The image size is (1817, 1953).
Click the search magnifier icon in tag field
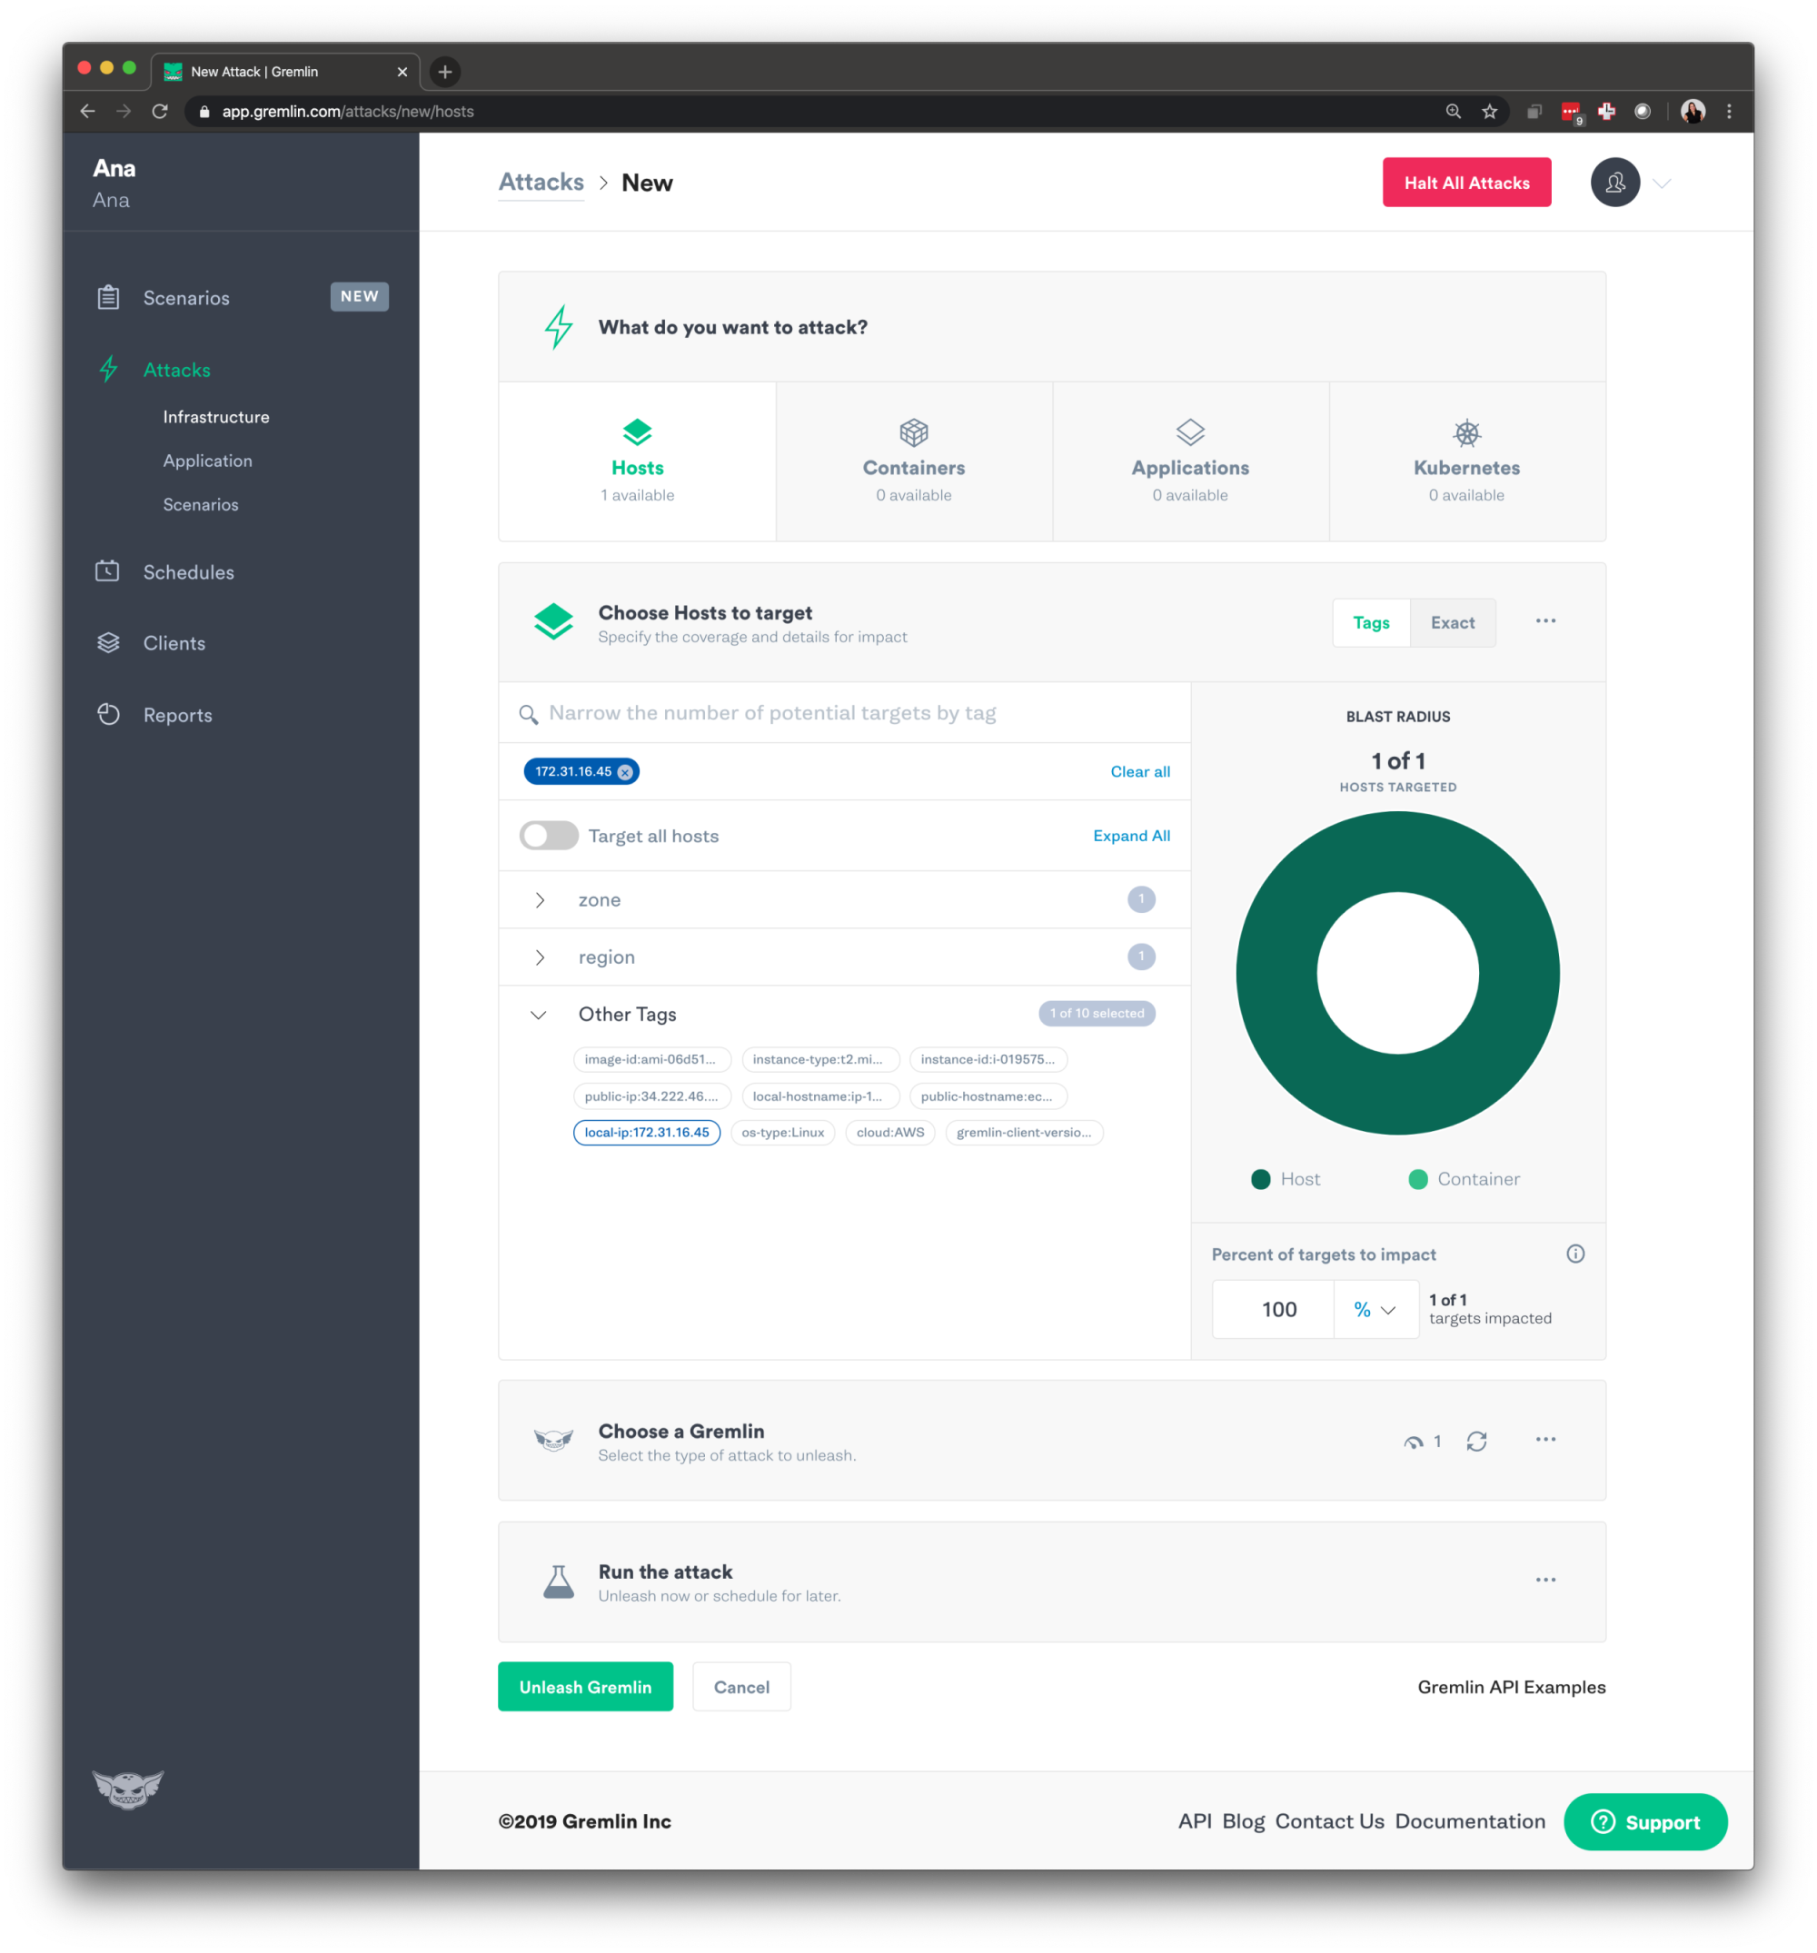[x=529, y=714]
